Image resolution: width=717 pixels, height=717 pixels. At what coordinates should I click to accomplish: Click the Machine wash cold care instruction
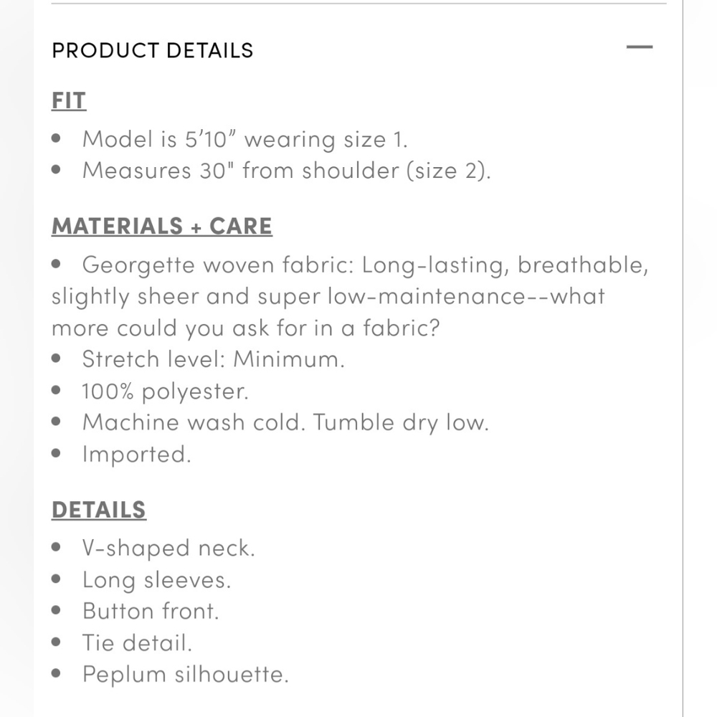[285, 422]
